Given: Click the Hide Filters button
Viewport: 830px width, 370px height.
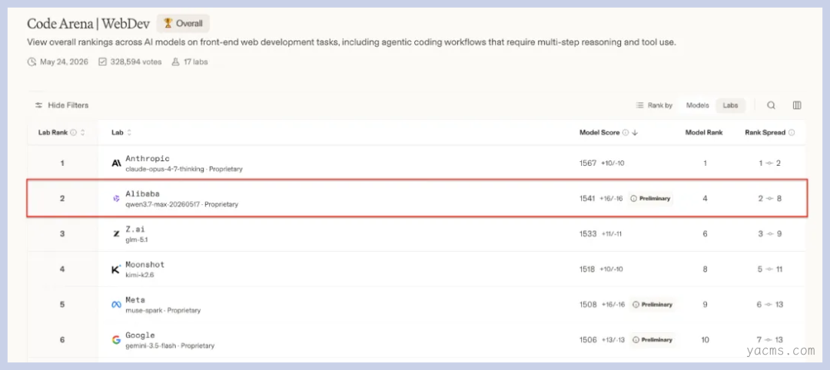Looking at the screenshot, I should pos(62,105).
